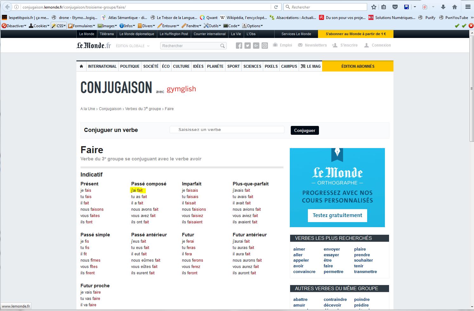Click the Facebook icon in header

tap(239, 46)
